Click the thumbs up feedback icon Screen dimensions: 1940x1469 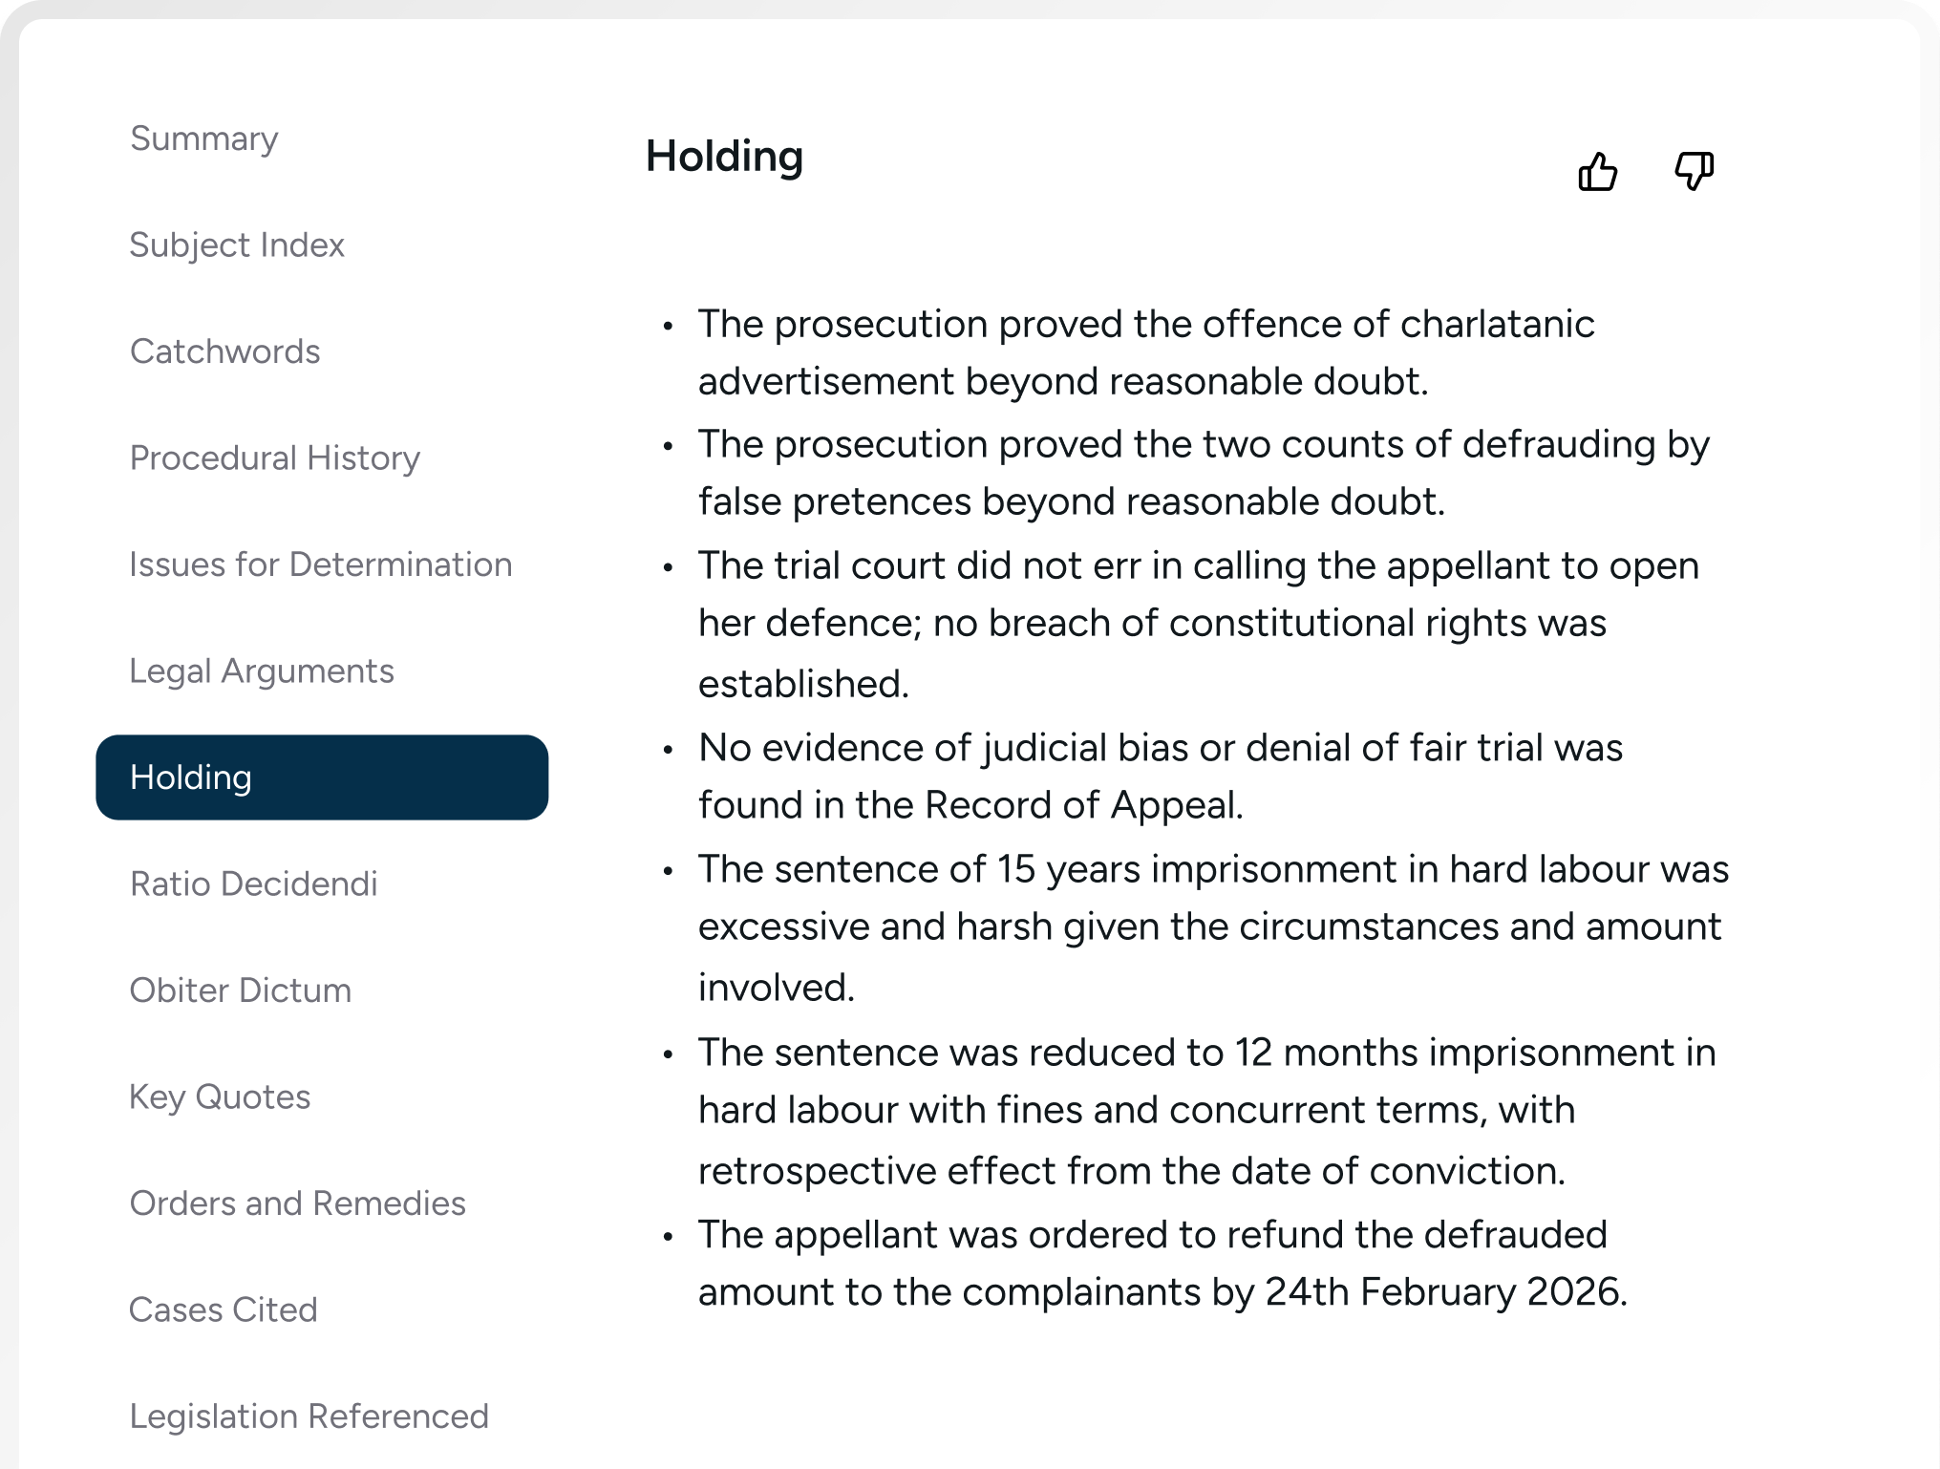(1598, 172)
